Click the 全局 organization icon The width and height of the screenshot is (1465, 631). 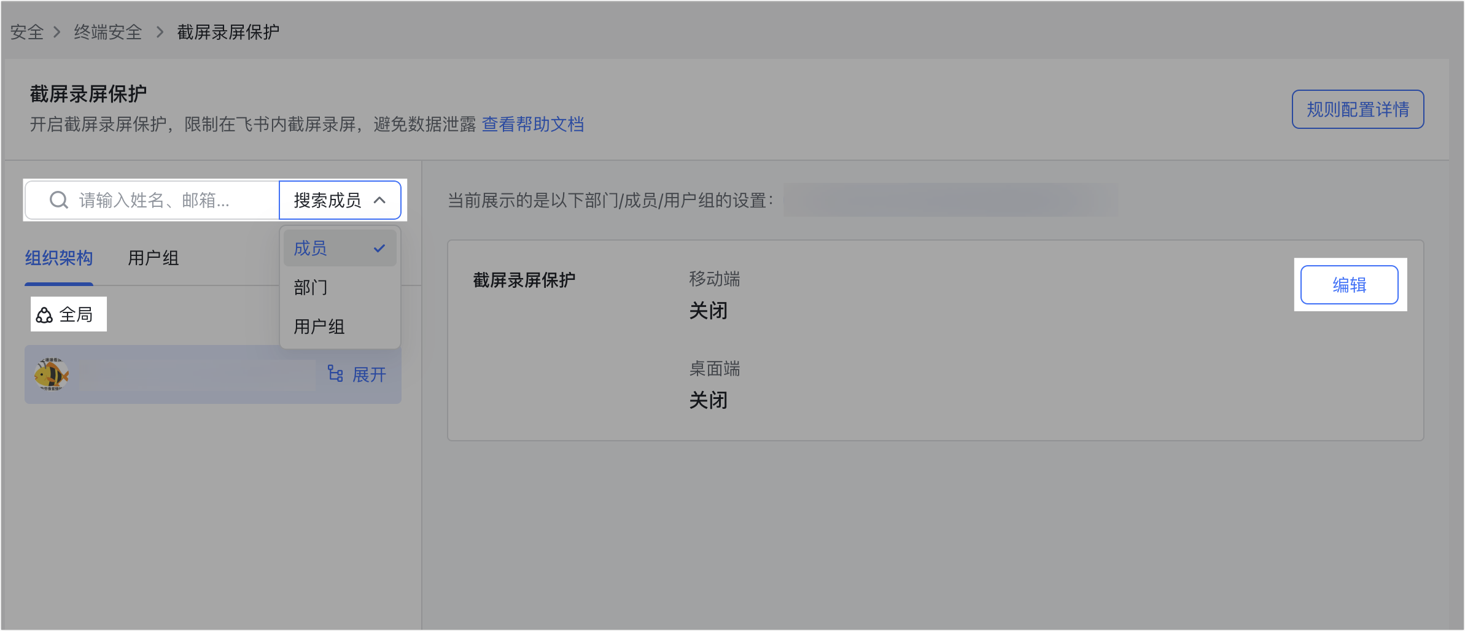click(44, 315)
